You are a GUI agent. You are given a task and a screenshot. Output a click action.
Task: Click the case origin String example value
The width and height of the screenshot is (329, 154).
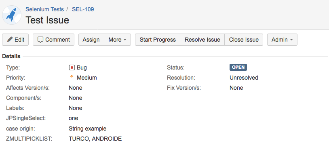(x=87, y=129)
